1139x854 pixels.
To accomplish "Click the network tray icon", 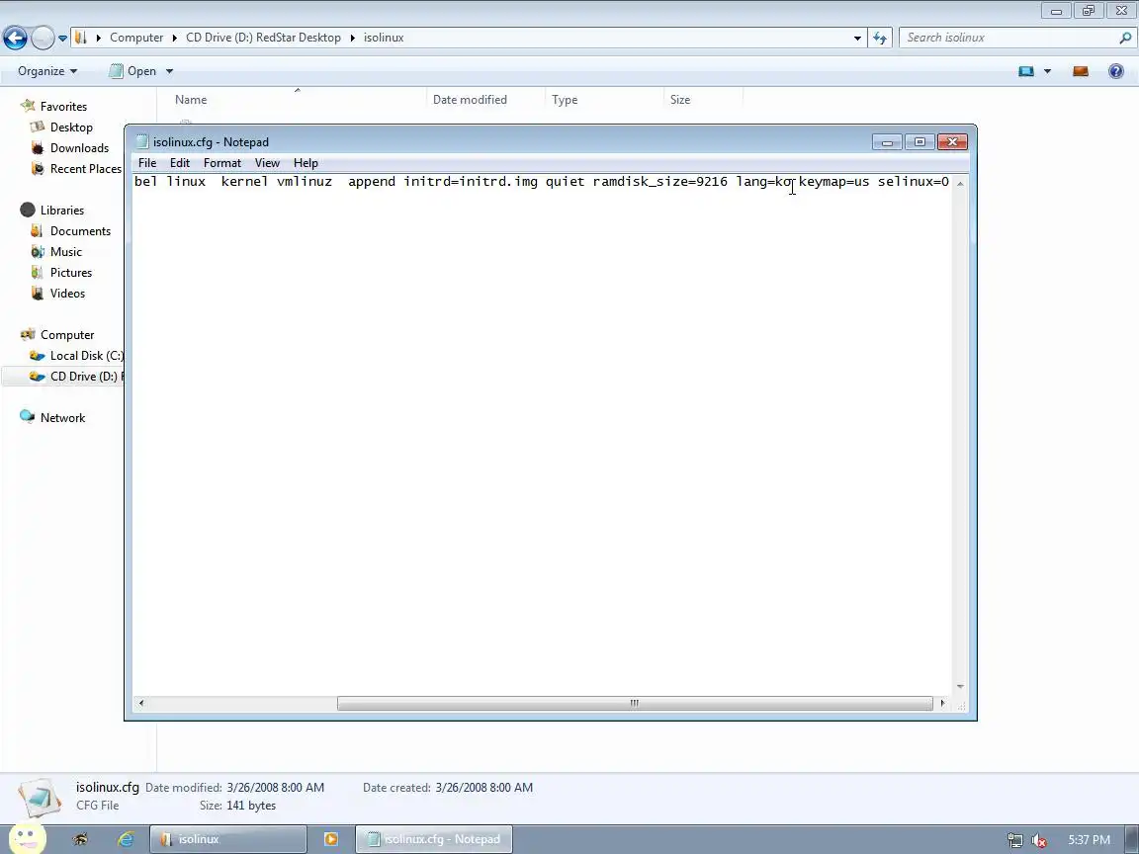I will tap(1014, 840).
